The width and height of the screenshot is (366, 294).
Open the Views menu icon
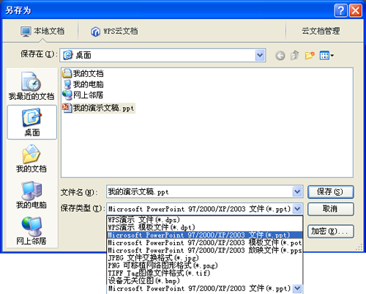coord(326,56)
